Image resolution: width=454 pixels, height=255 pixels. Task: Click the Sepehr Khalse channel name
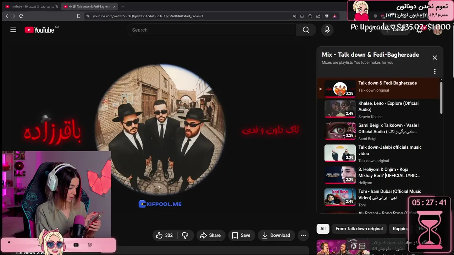(x=370, y=117)
